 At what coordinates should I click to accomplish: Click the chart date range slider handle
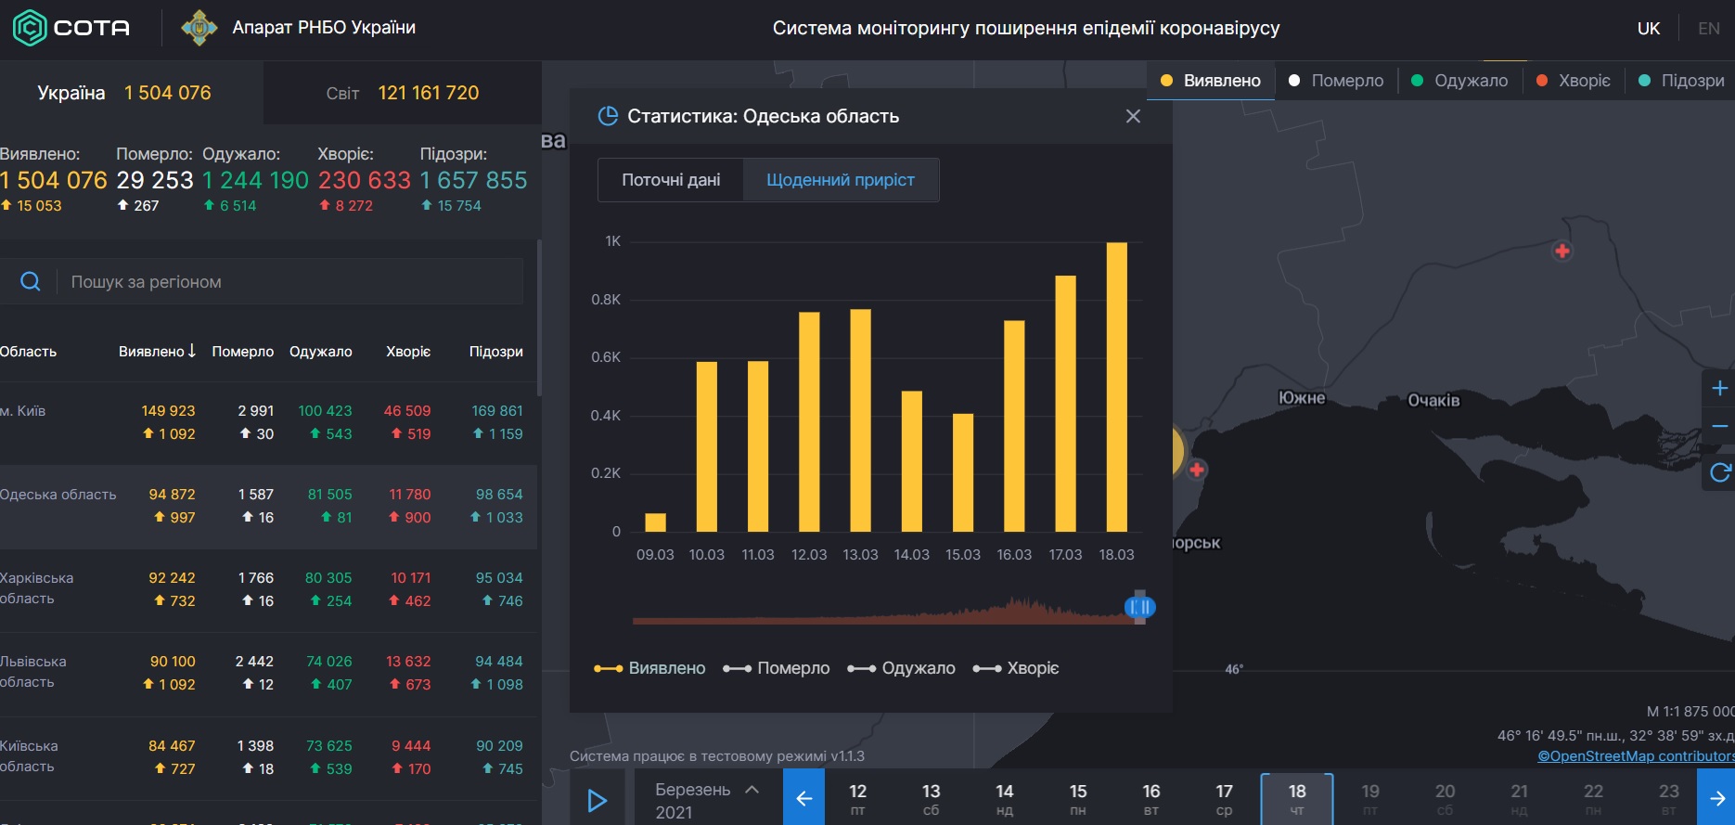pyautogui.click(x=1139, y=607)
